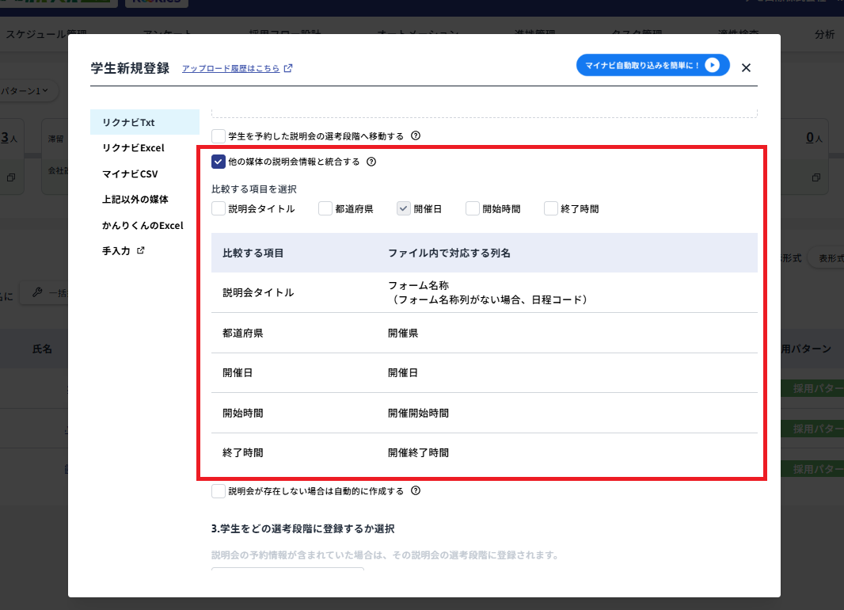Click external link icon next to アップロード履歴はこちら
Viewport: 844px width, 610px height.
tap(288, 68)
